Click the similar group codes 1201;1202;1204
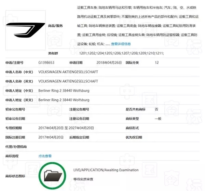205x191 pixels. (121, 53)
